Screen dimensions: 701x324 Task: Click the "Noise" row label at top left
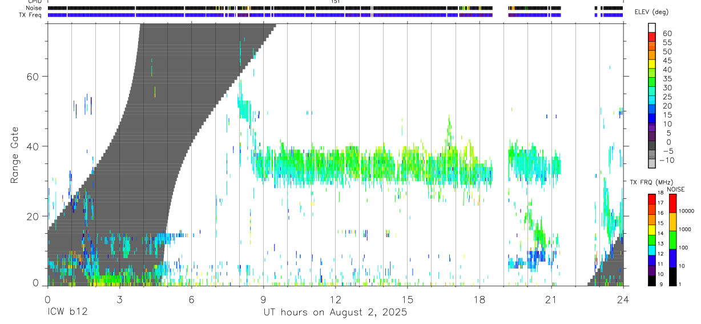pyautogui.click(x=34, y=8)
